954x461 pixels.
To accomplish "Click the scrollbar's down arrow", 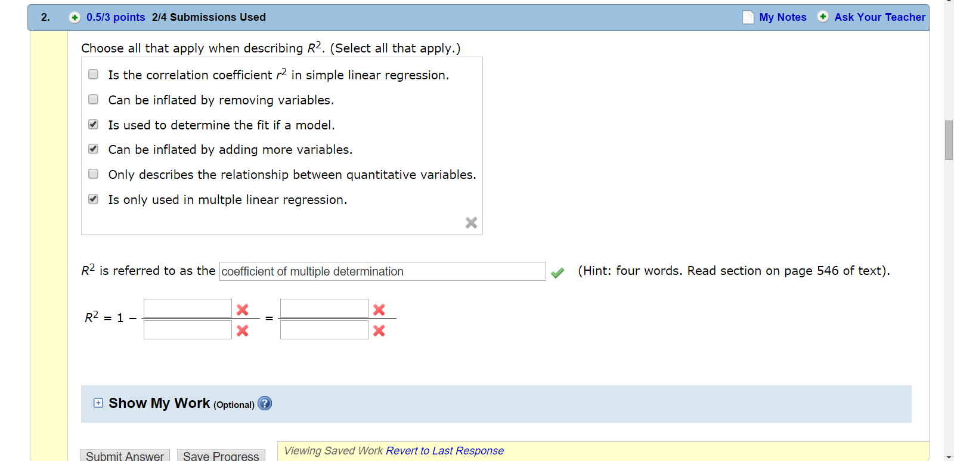I will click(950, 456).
